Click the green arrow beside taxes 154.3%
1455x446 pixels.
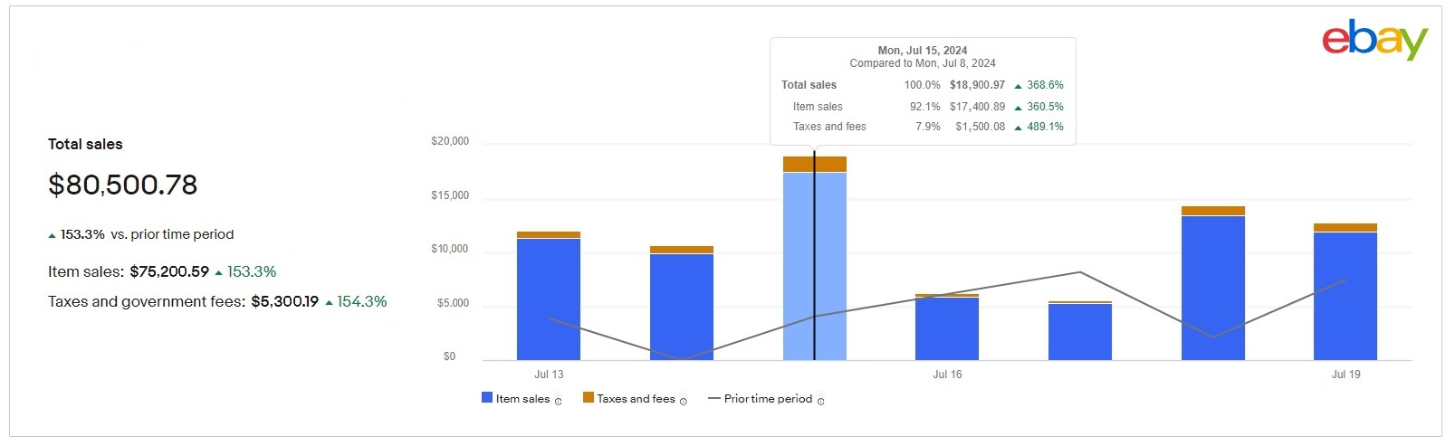329,302
